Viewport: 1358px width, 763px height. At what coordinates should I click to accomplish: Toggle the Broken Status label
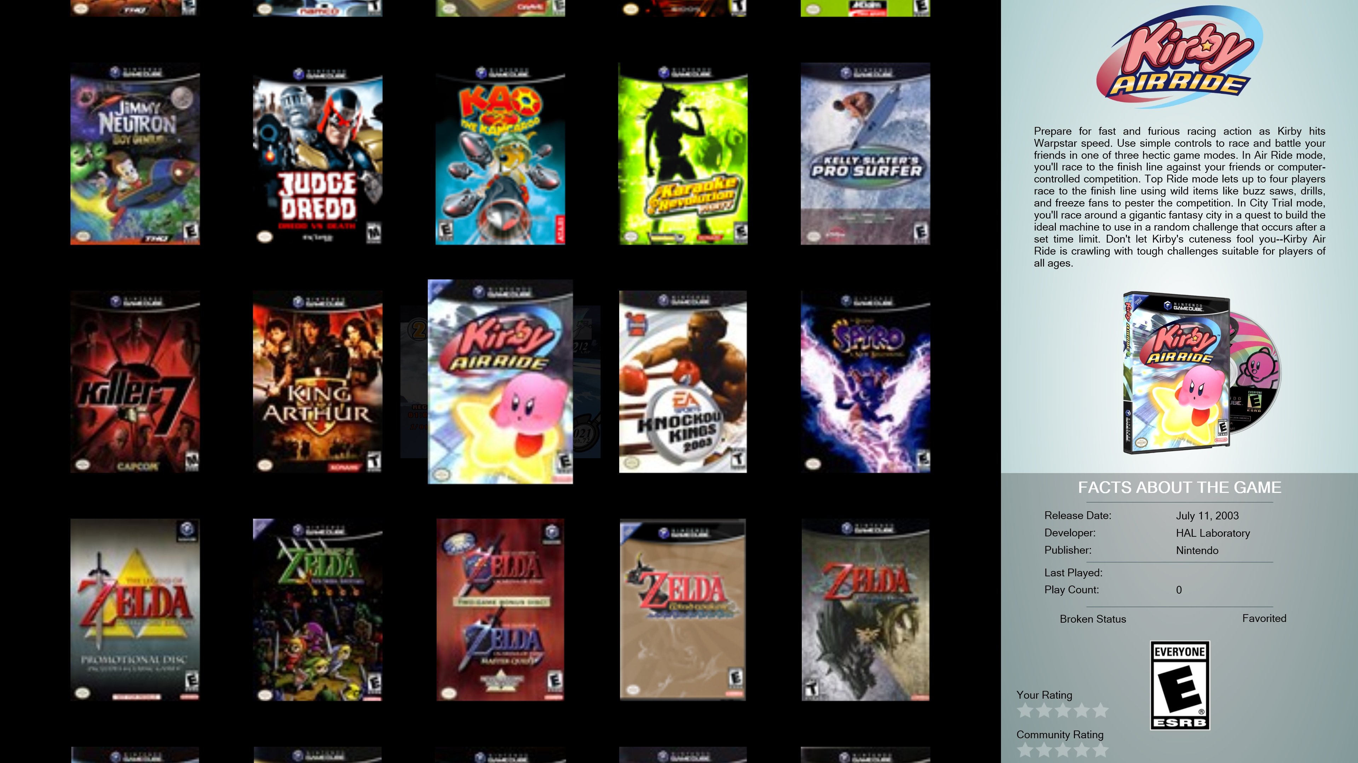(x=1092, y=619)
